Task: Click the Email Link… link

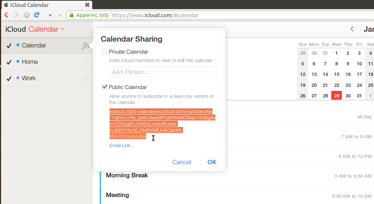Action: (x=122, y=146)
